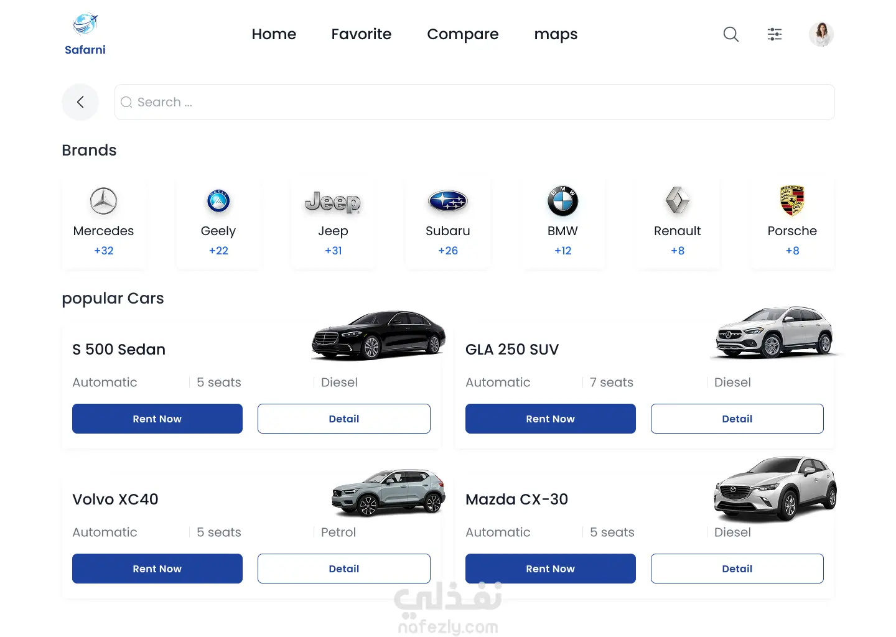Select the Mercedes brand logo
This screenshot has height=637, width=896.
tap(103, 201)
